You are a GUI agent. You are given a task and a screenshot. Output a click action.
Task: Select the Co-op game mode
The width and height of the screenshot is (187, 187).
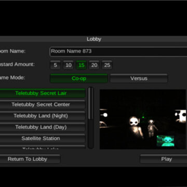click(79, 78)
